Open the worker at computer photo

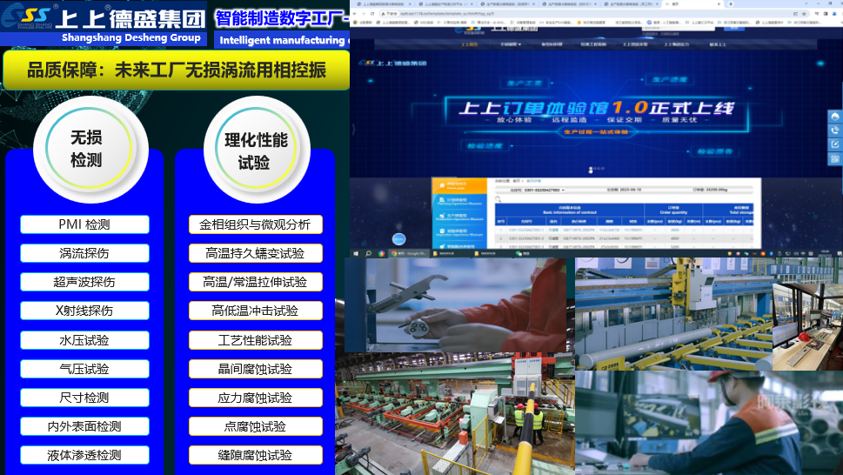(709, 423)
